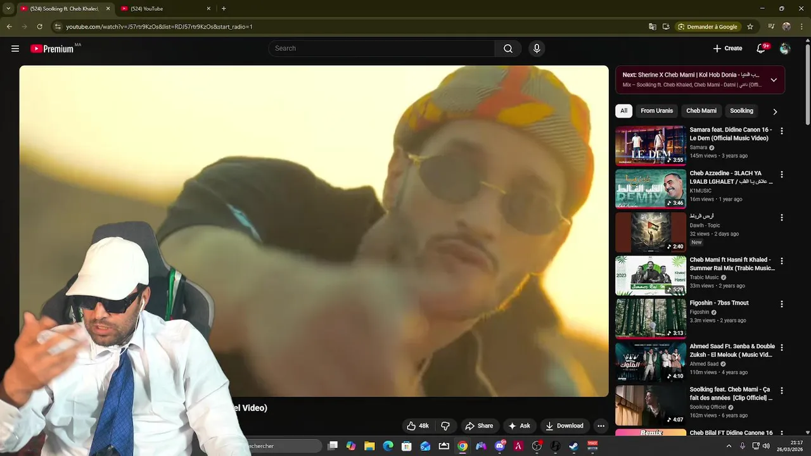This screenshot has height=456, width=811.
Task: Open Copilot from the taskbar
Action: point(351,446)
